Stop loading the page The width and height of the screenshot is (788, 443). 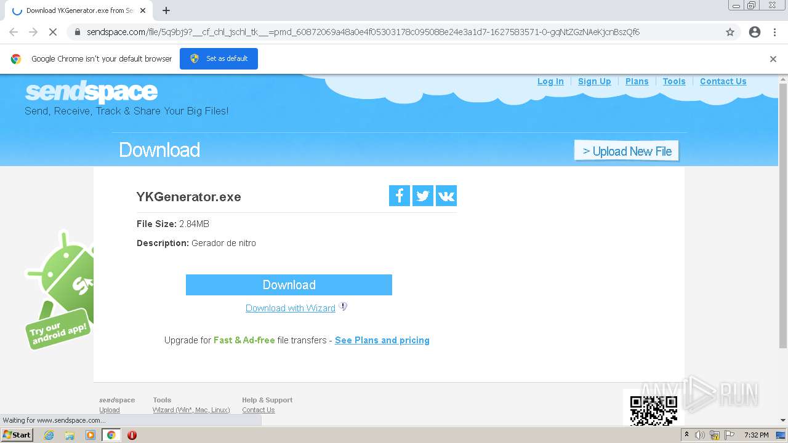(52, 32)
